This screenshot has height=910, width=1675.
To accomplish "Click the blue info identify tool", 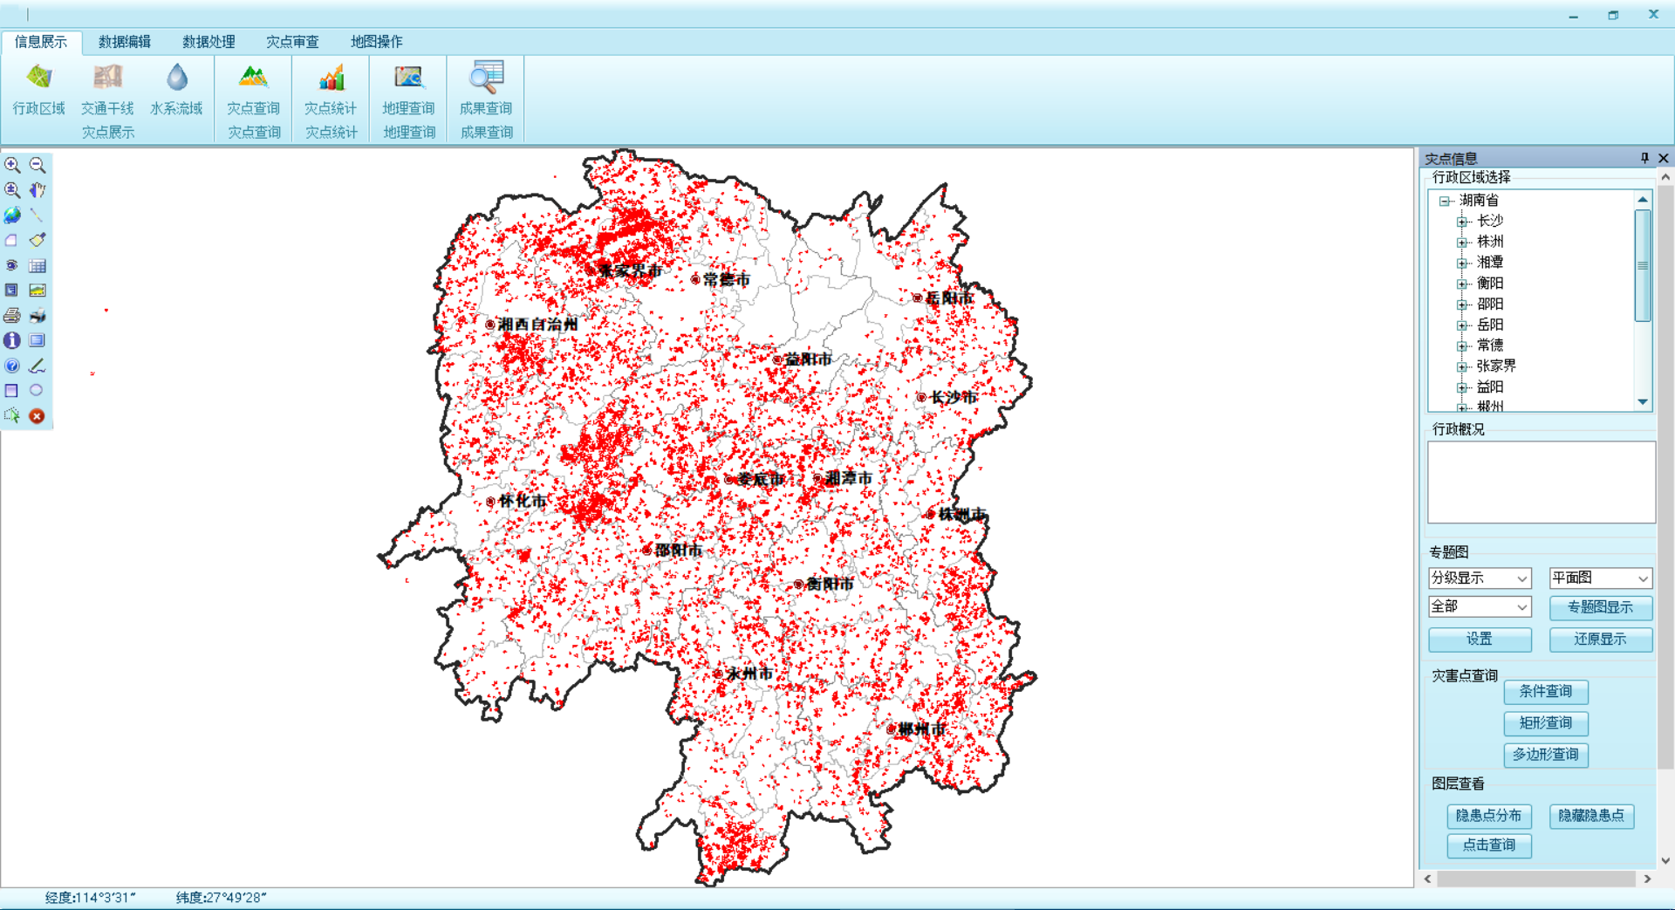I will pos(12,340).
